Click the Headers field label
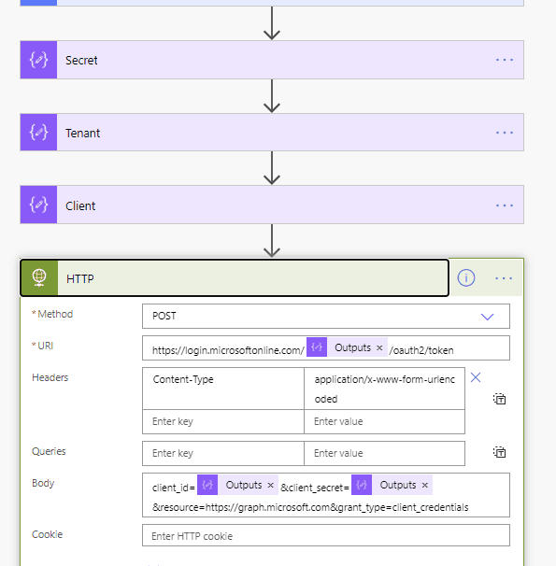Screen dimensions: 556x566 [50, 377]
